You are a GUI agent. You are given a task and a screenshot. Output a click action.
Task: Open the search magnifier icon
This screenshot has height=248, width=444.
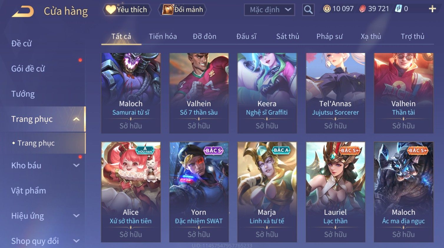308,10
